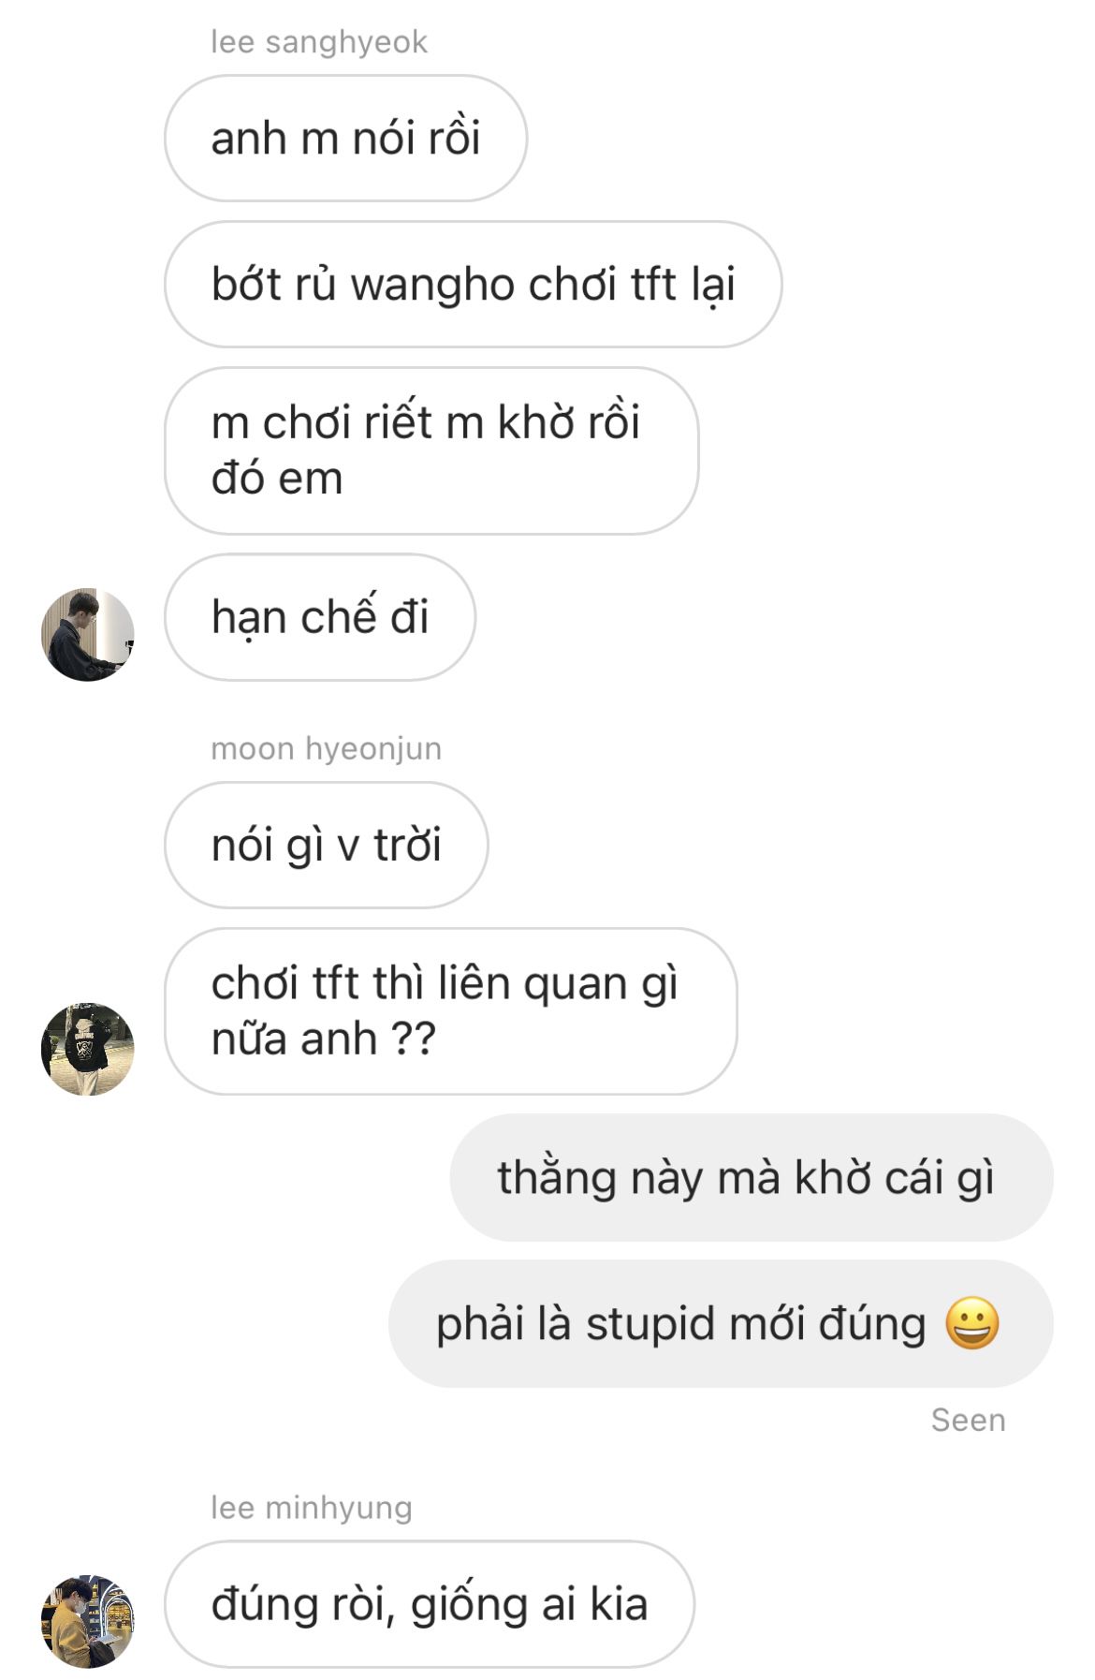Tap the "lee sanghyeok" sender name label
This screenshot has height=1680, width=1095.
tap(319, 42)
